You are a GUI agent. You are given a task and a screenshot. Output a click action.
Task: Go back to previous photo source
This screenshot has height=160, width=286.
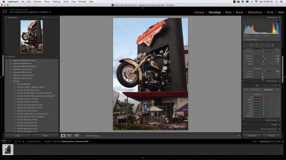coord(20,141)
